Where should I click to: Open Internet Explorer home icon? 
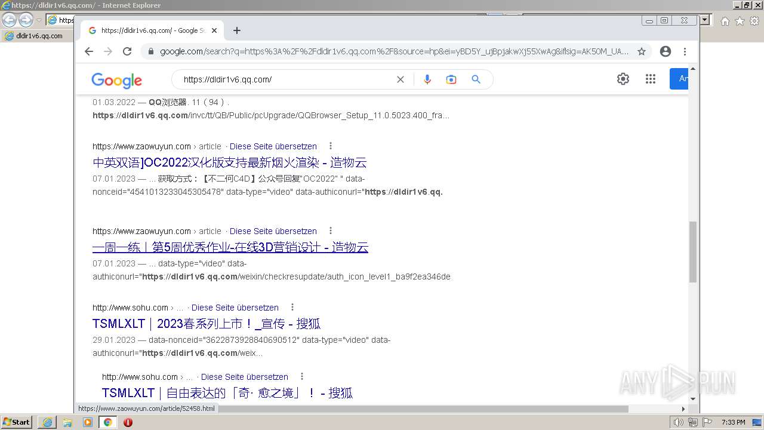725,21
